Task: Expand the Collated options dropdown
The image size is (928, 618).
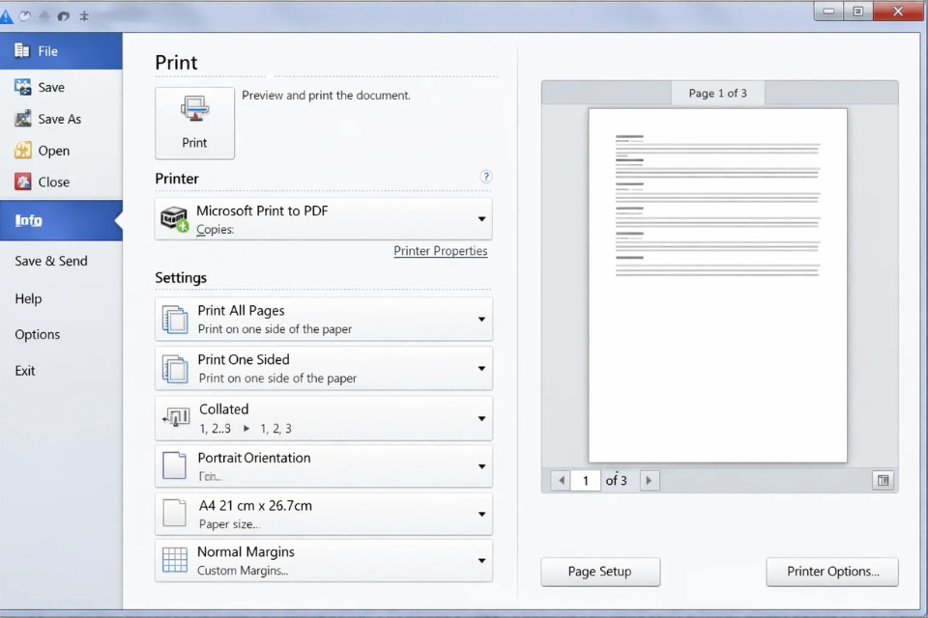Action: pyautogui.click(x=480, y=417)
